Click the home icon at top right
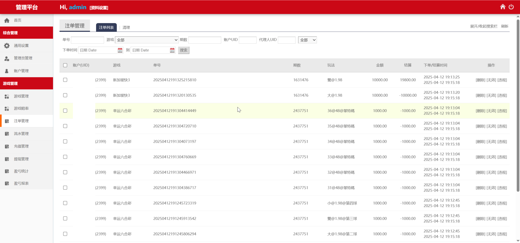Viewport: 520px width, 243px height. 503,7
